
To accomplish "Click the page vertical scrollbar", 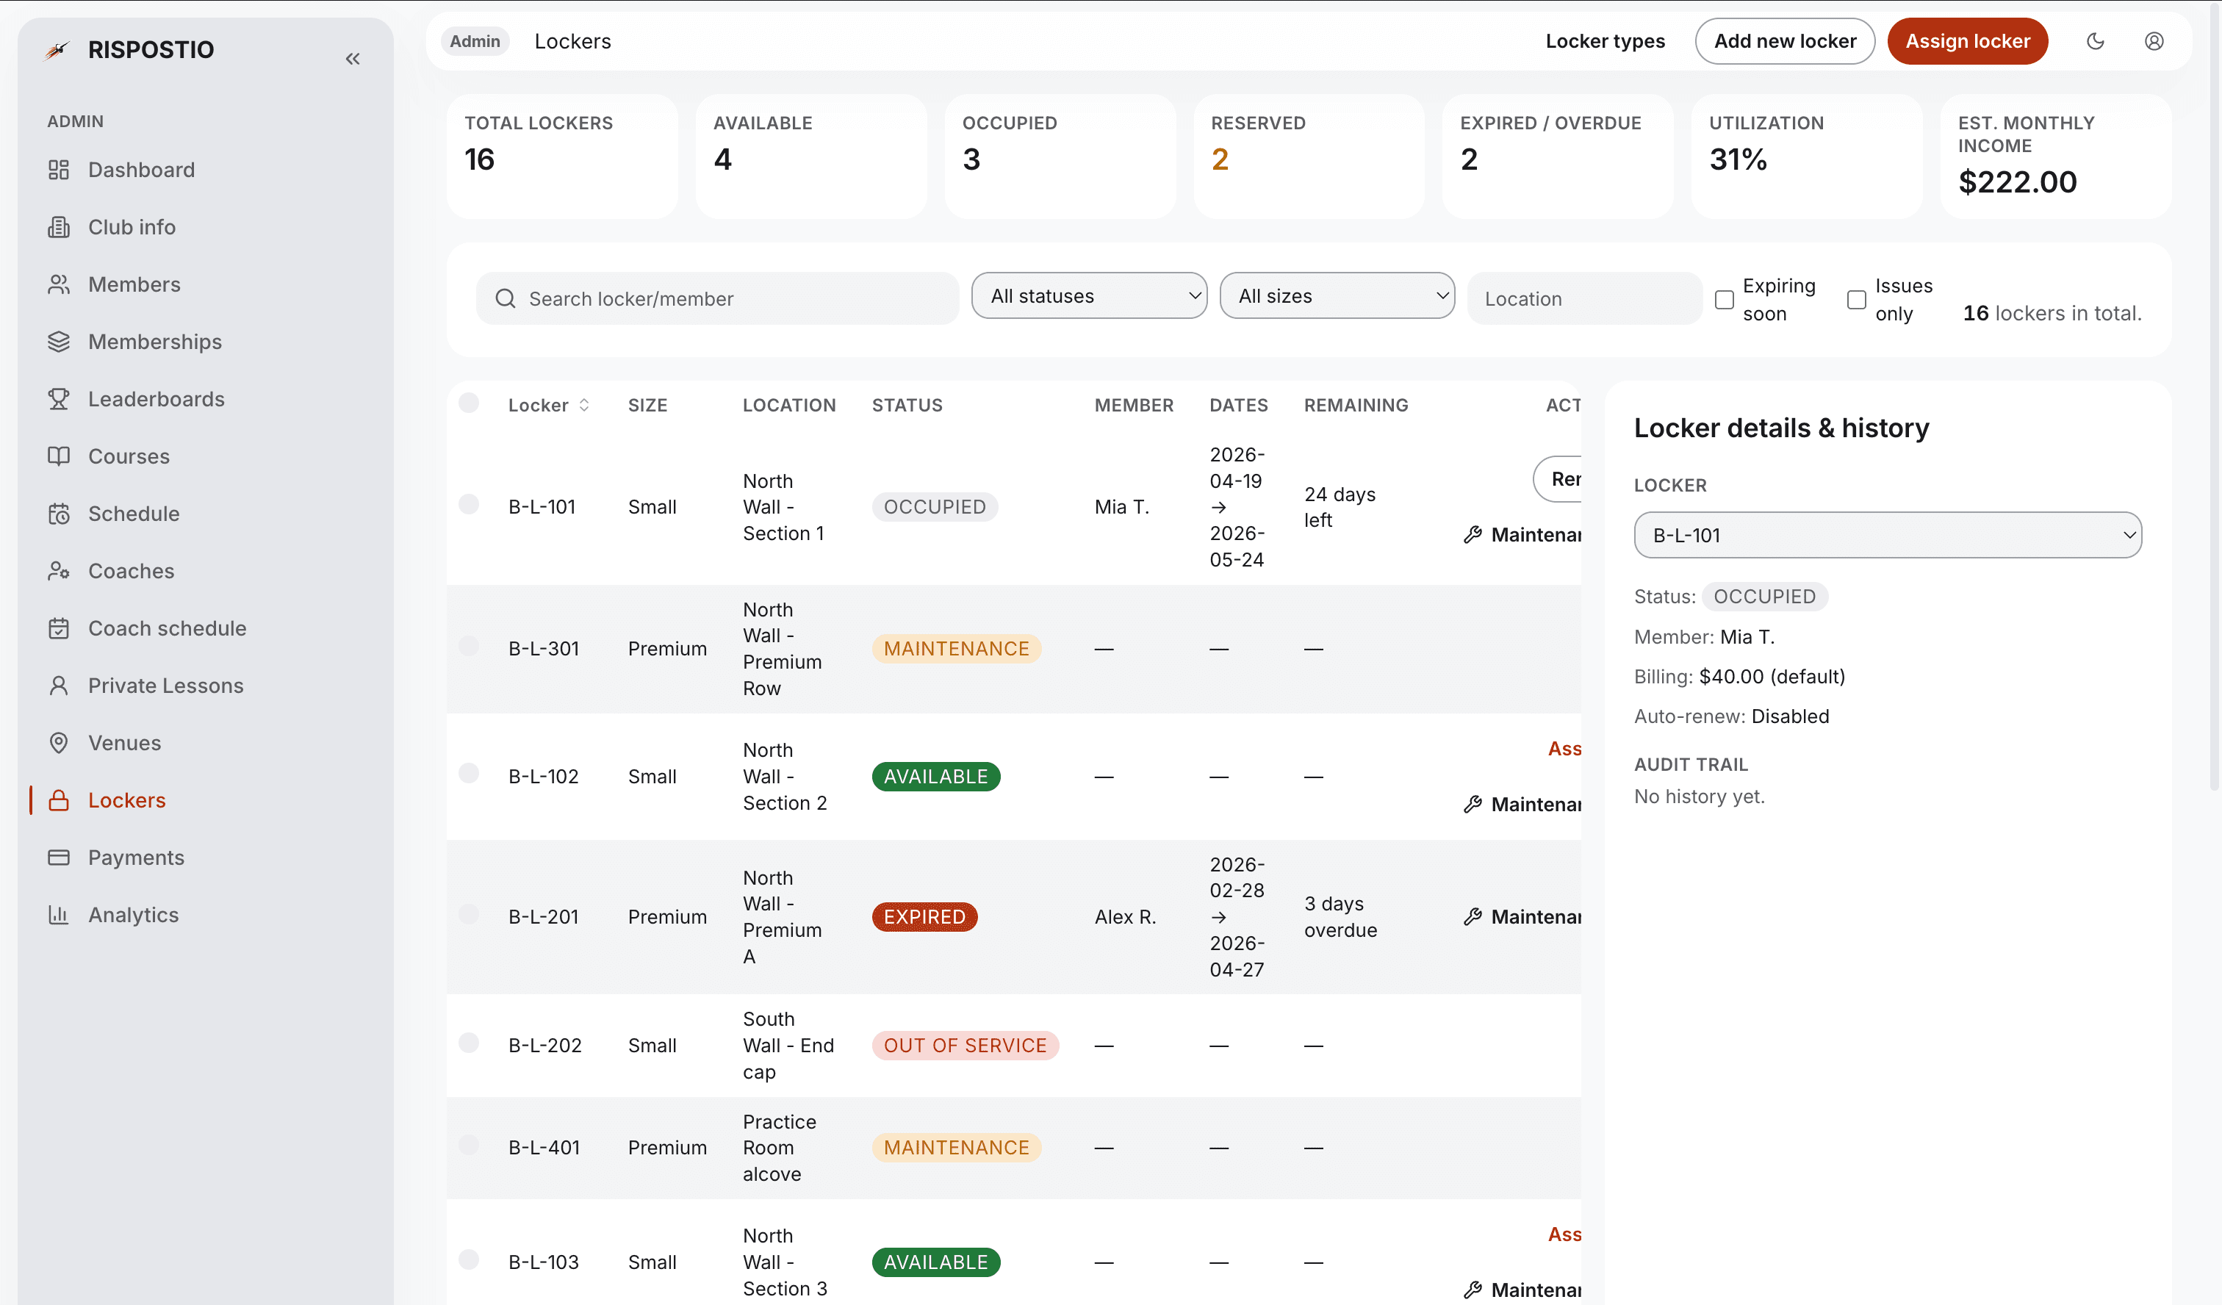I will [2214, 397].
